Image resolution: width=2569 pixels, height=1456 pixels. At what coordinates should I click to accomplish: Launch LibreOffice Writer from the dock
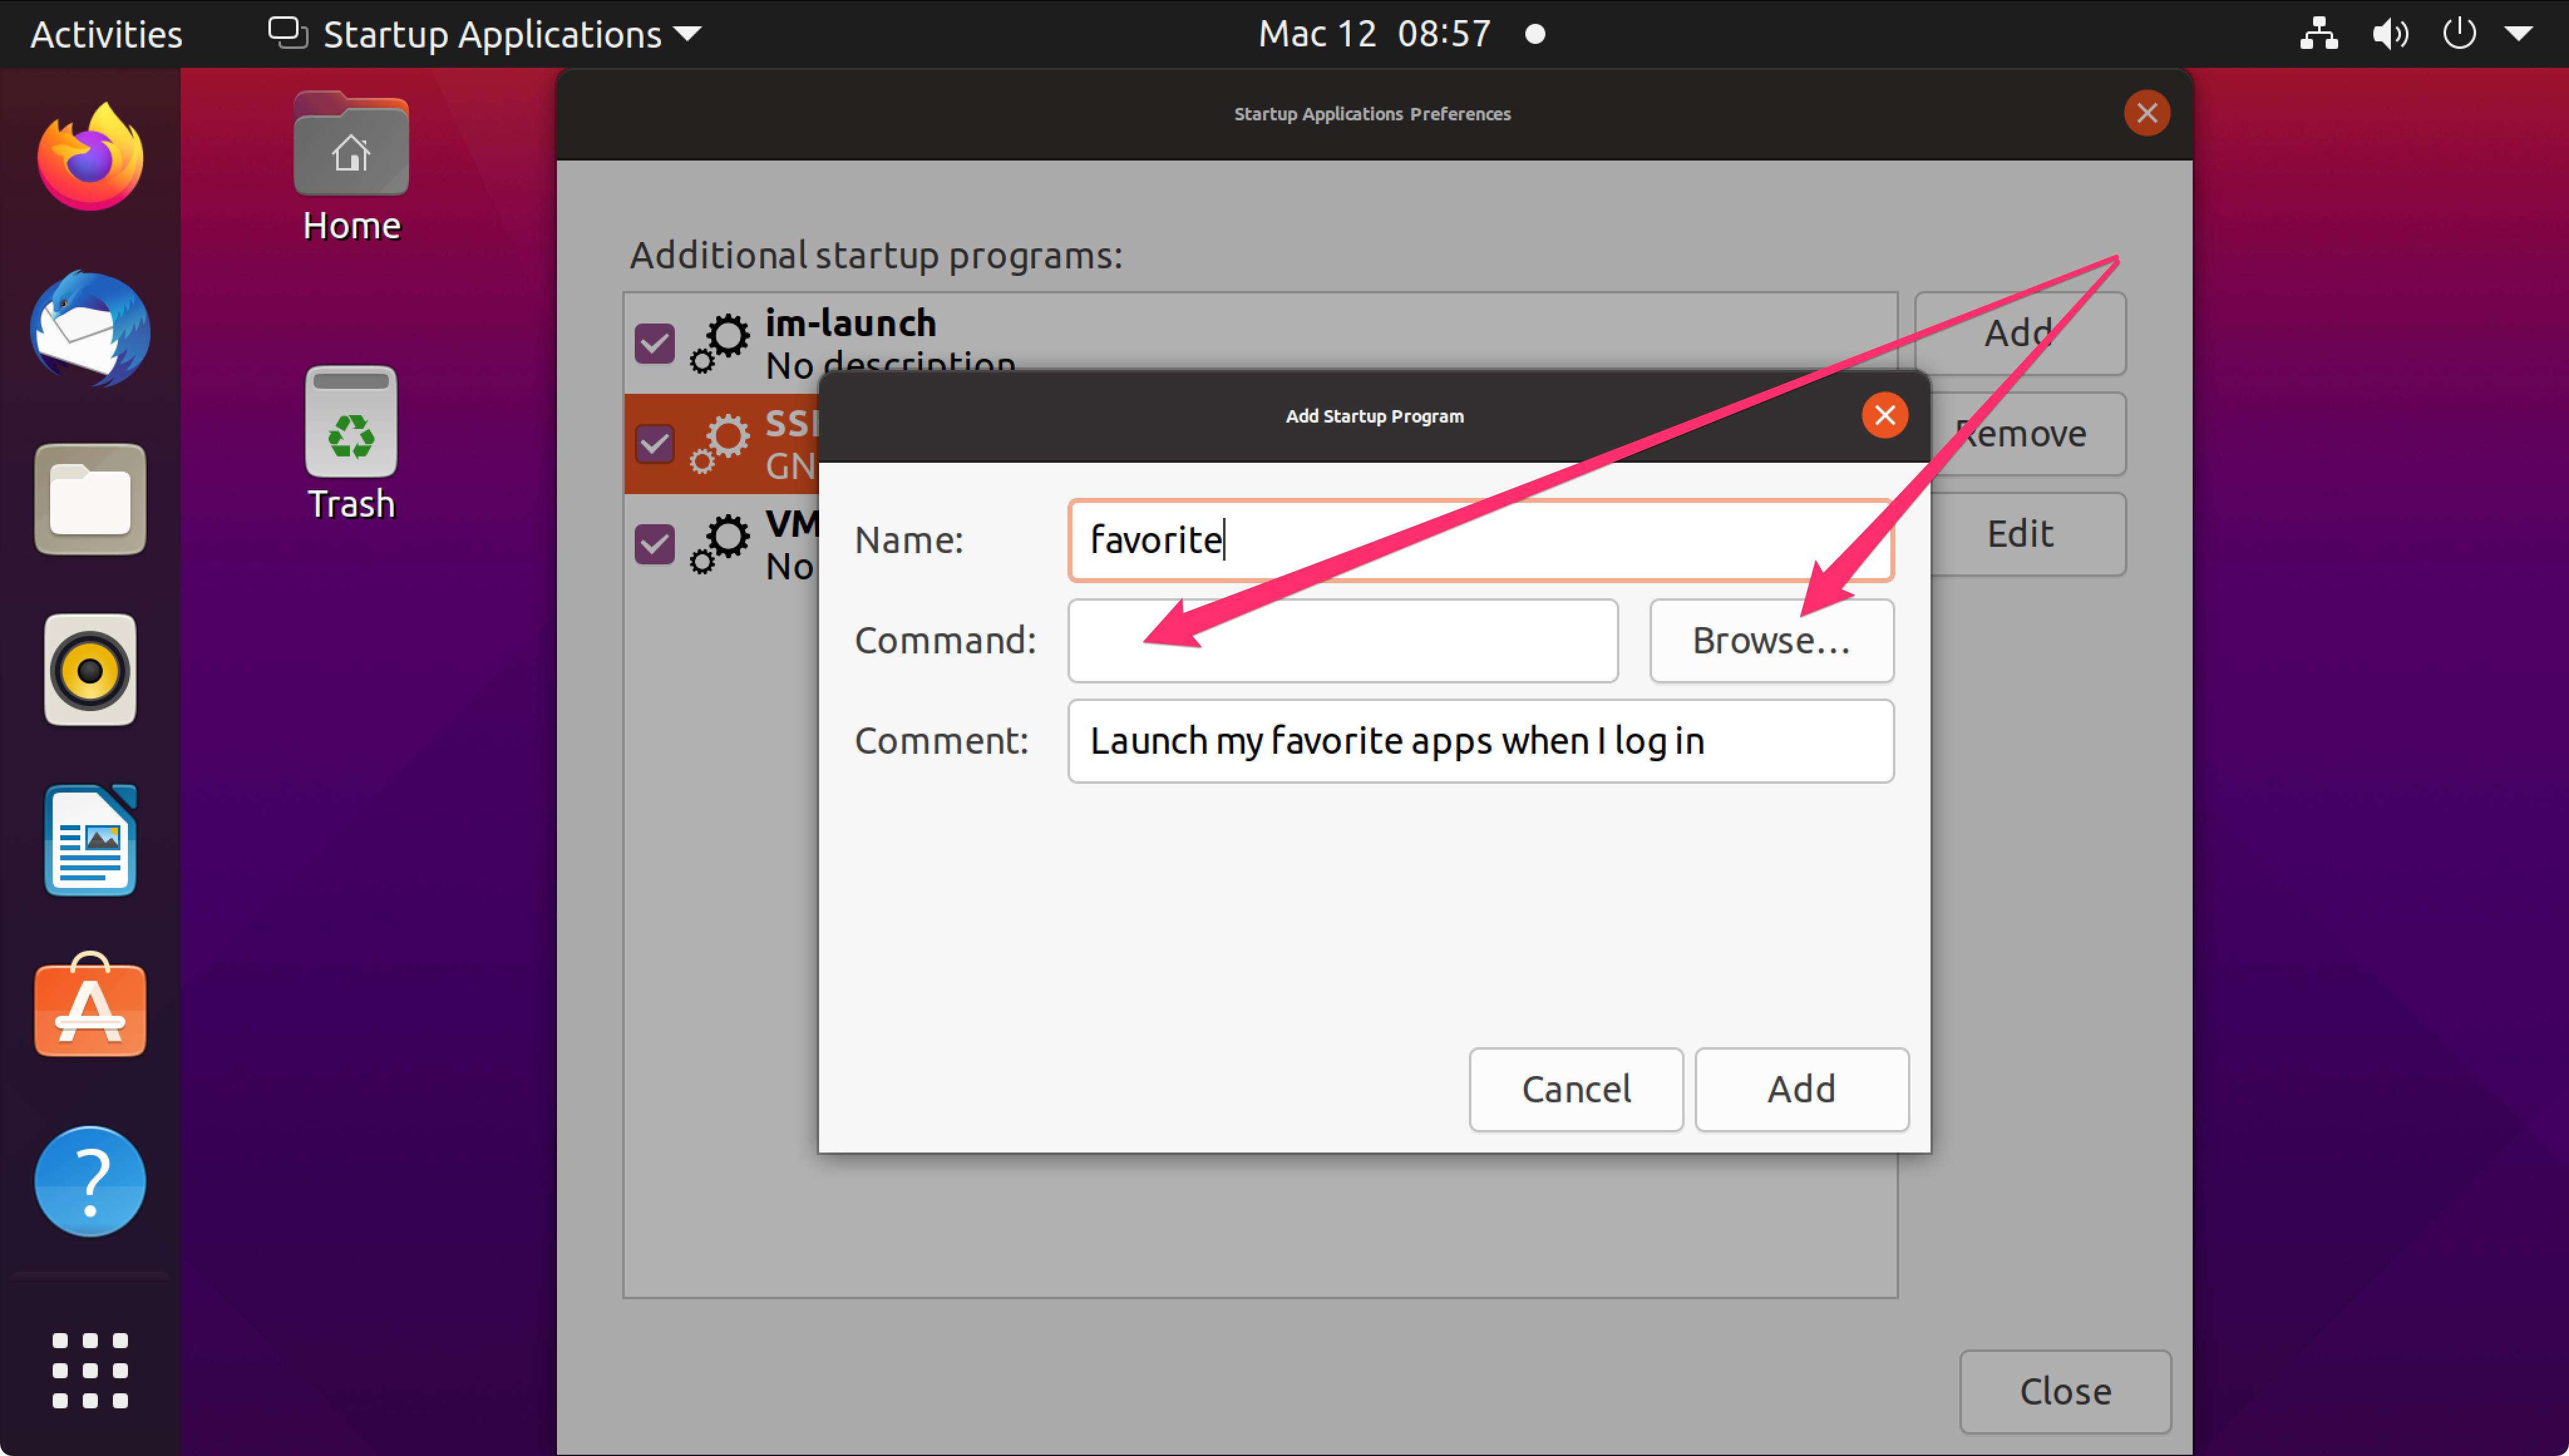[90, 840]
